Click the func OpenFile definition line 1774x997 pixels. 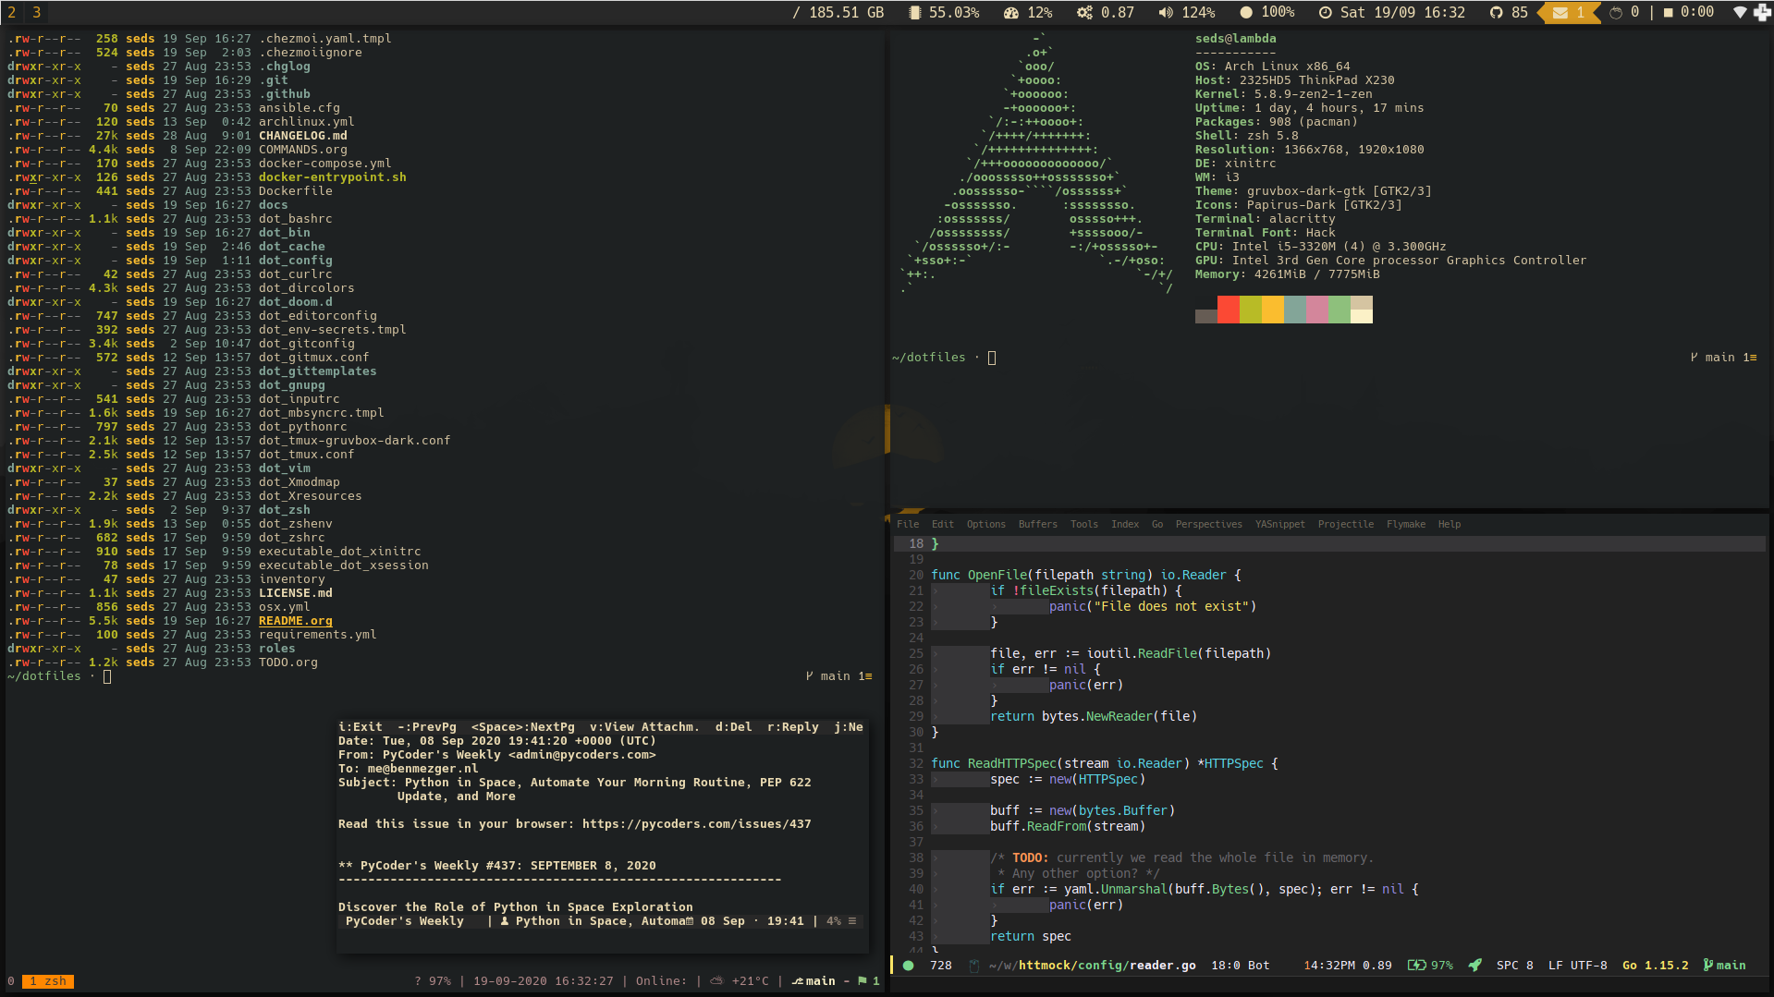(1086, 575)
